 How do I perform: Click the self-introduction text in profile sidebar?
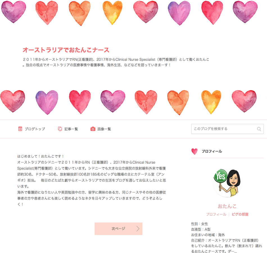[227, 246]
